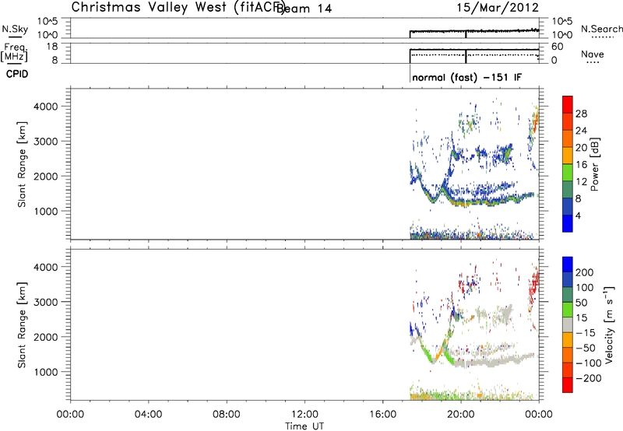Click the 'Freq. [MHz]' axis label

click(14, 52)
